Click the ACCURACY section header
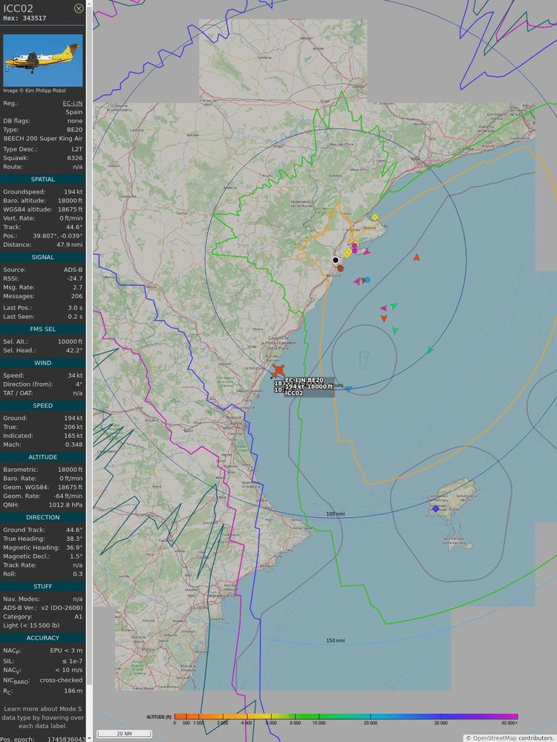This screenshot has height=742, width=557. [x=42, y=638]
